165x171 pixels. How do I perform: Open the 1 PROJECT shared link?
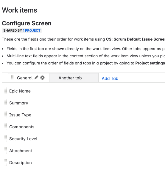(32, 30)
